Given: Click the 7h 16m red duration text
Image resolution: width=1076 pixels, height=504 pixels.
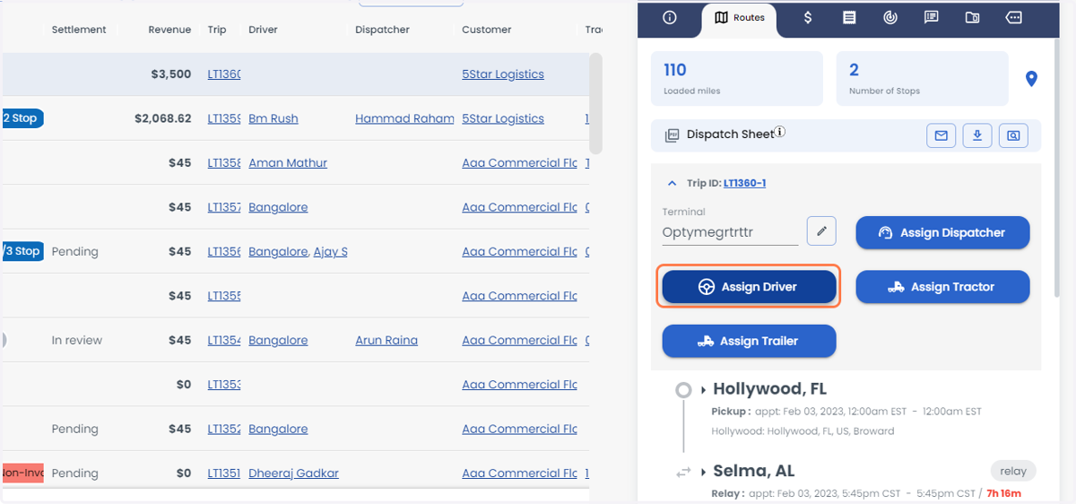Looking at the screenshot, I should tap(1003, 493).
